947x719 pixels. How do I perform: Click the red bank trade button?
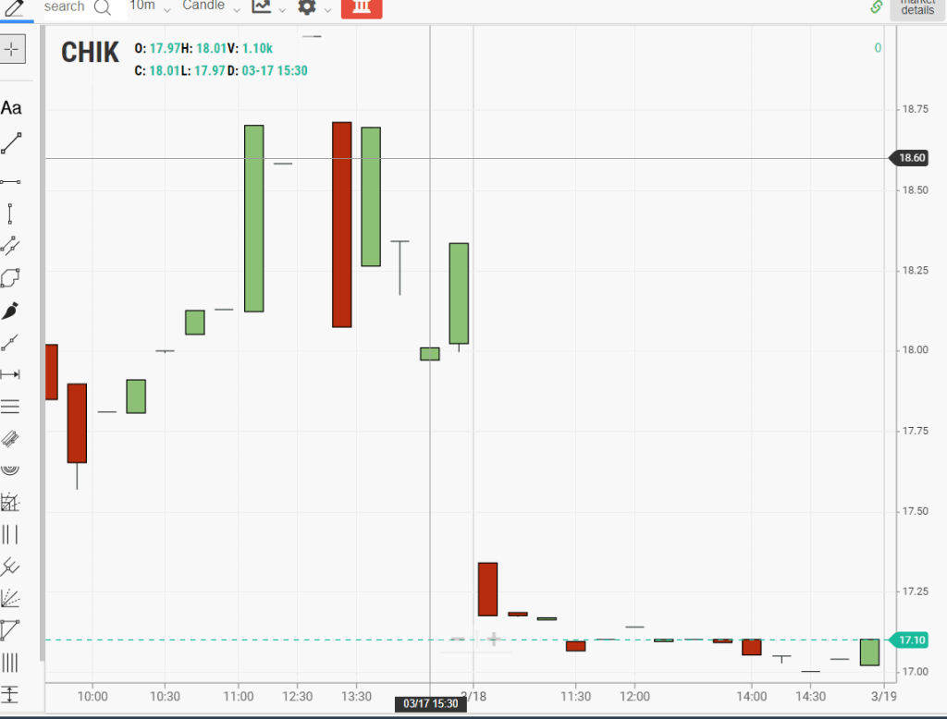click(x=361, y=7)
